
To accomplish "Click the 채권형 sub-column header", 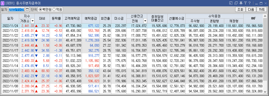I will pos(234,21).
